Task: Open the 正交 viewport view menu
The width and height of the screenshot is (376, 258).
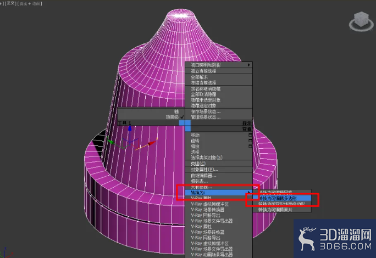Action: click(10, 3)
